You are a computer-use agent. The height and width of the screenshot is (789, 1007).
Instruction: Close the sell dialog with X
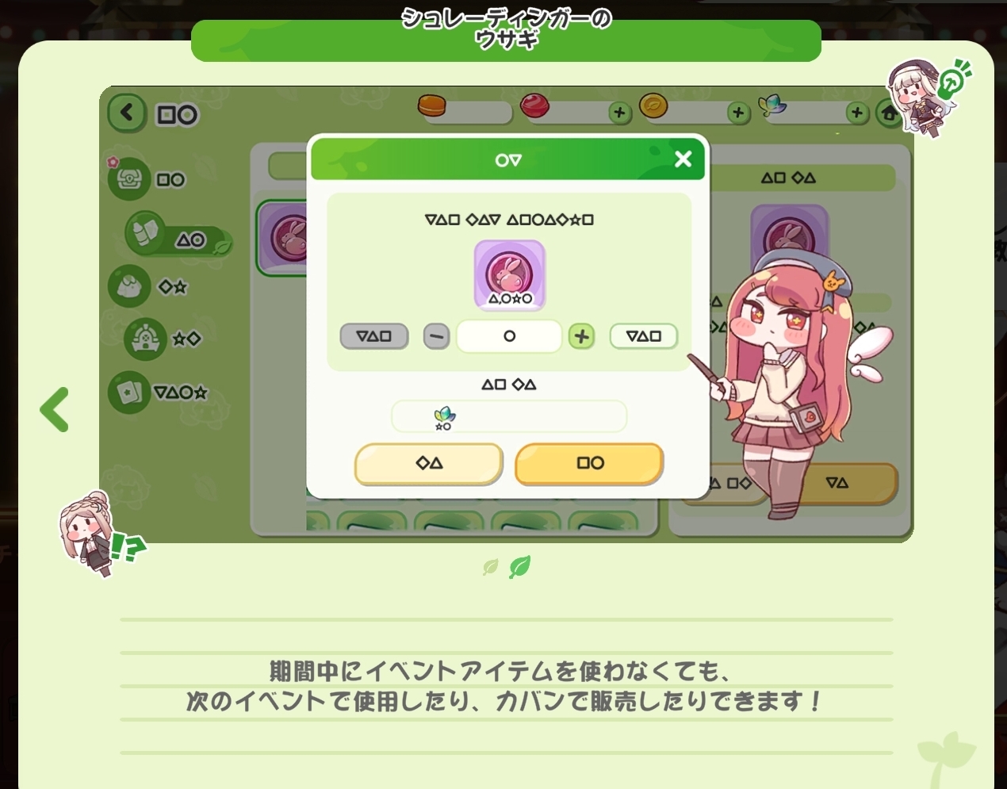(683, 159)
